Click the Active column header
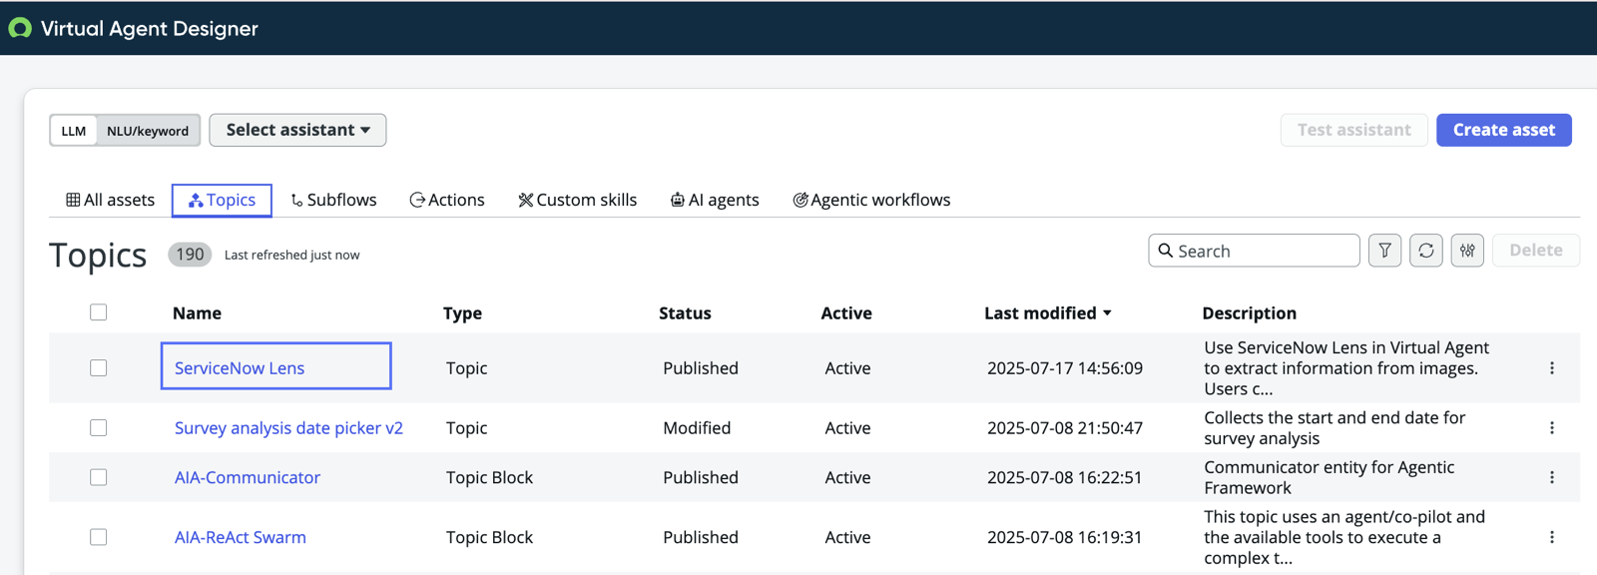This screenshot has height=575, width=1597. pos(846,312)
